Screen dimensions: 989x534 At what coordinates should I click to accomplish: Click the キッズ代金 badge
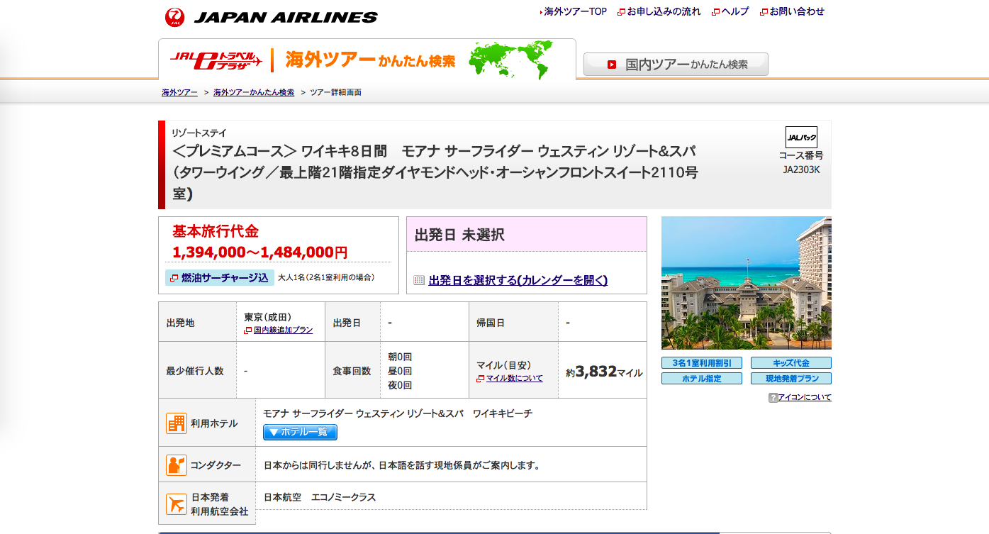791,363
